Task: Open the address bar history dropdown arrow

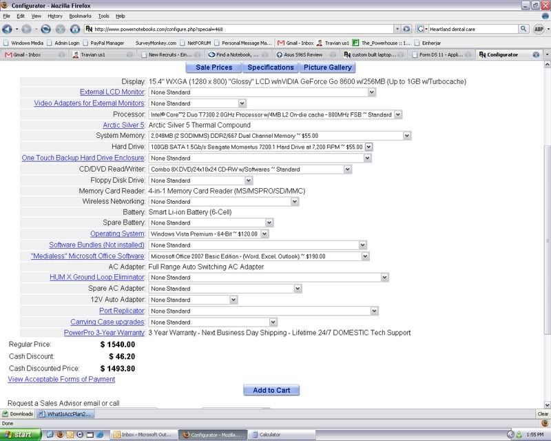Action: (397, 29)
